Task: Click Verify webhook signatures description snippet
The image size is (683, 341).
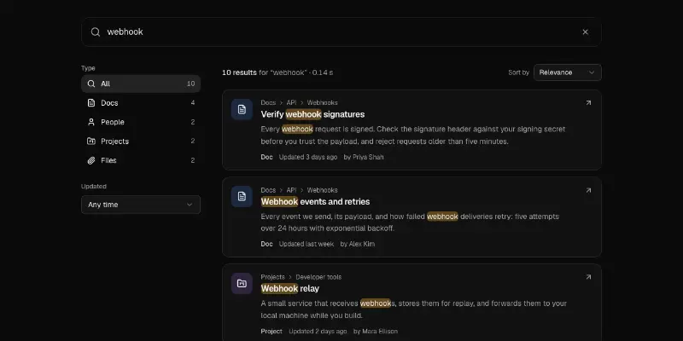Action: pos(413,136)
